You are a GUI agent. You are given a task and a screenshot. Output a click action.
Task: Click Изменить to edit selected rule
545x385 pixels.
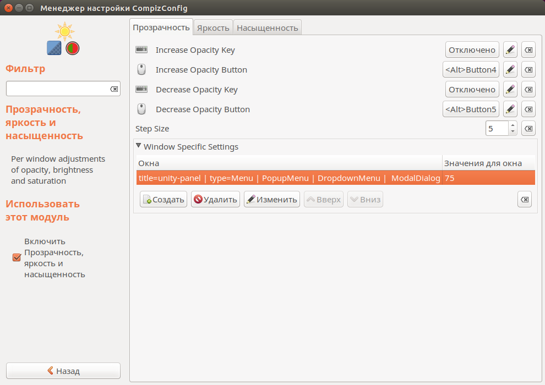tap(272, 199)
